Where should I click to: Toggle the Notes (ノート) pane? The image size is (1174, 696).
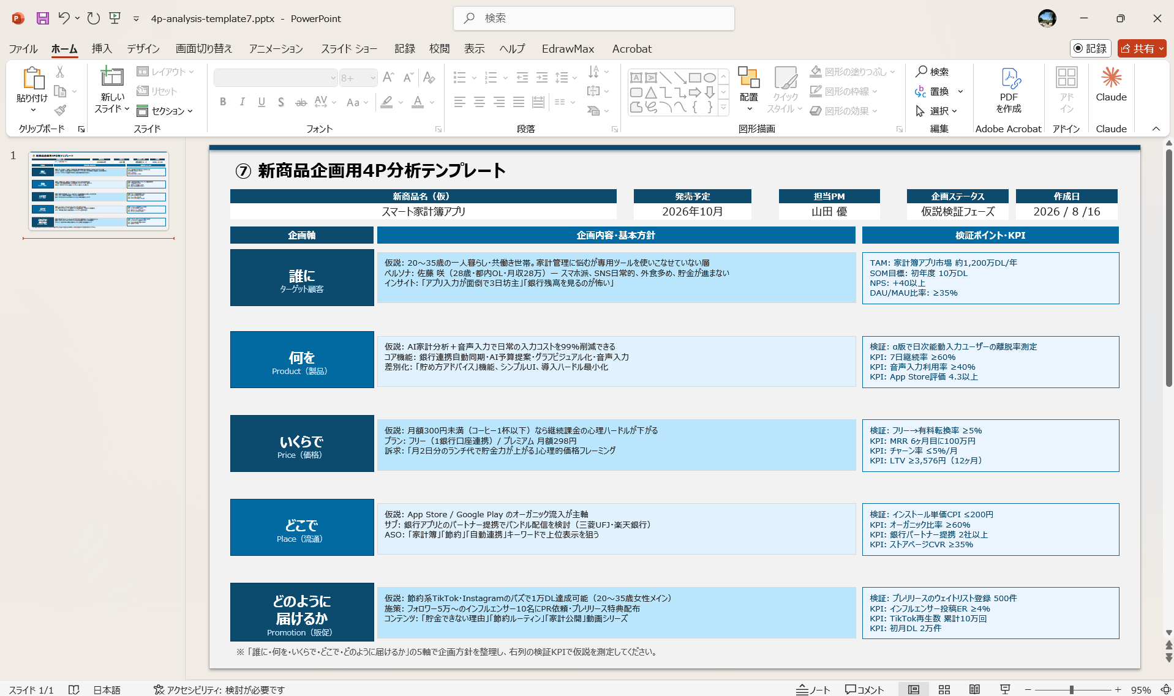pyautogui.click(x=813, y=689)
